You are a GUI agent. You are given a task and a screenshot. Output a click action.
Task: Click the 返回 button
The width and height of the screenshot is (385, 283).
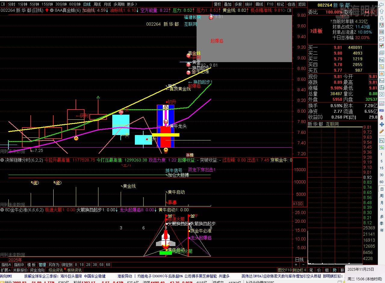coord(301,4)
